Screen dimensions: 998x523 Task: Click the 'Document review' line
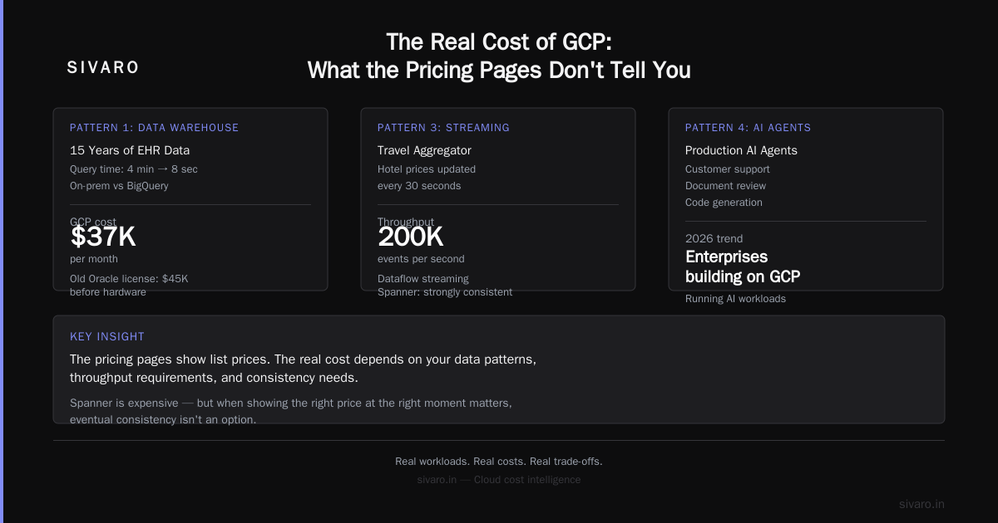tap(726, 186)
